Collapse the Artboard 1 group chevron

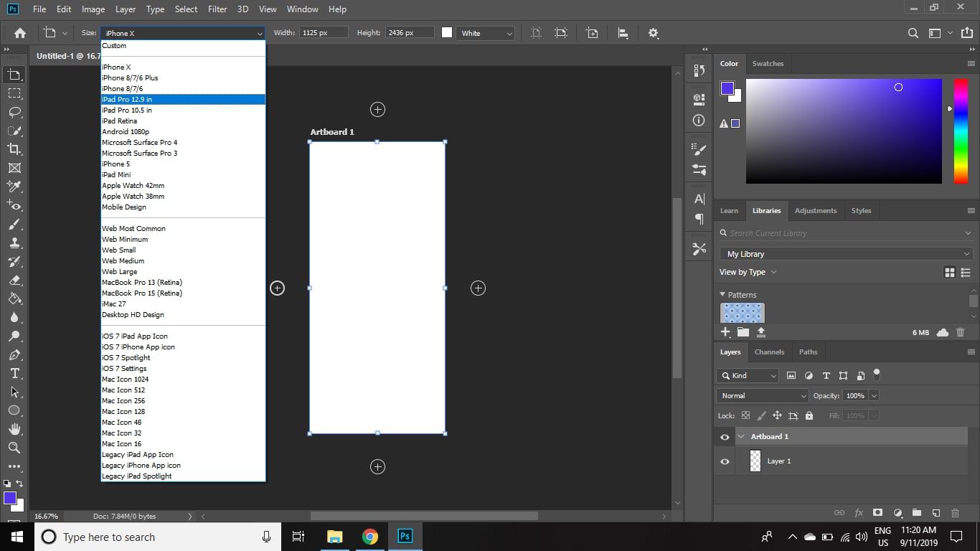point(741,437)
